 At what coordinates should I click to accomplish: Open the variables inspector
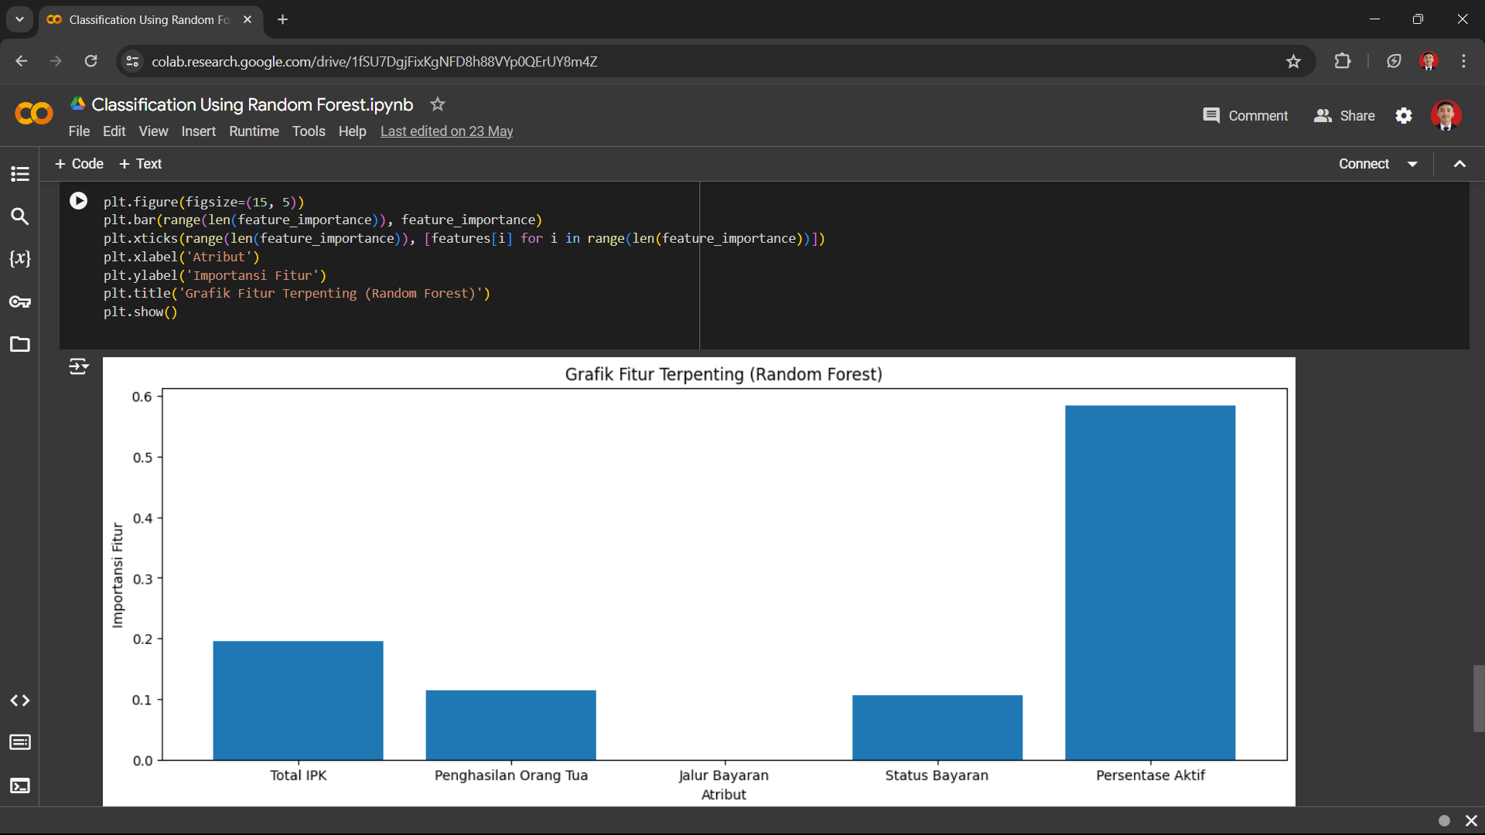pyautogui.click(x=20, y=259)
